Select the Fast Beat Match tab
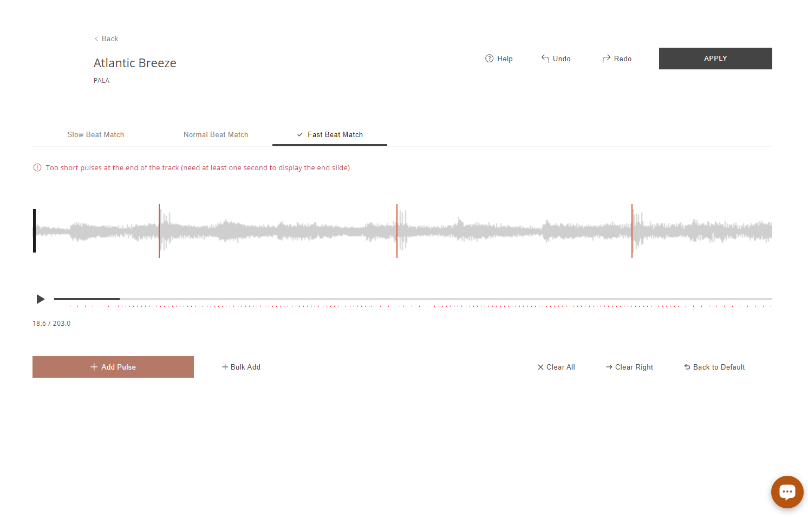The image size is (808, 517). coord(330,134)
